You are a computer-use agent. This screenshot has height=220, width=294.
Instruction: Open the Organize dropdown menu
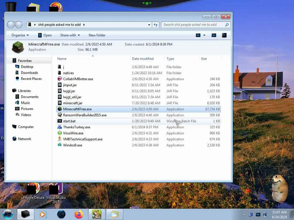(20, 35)
